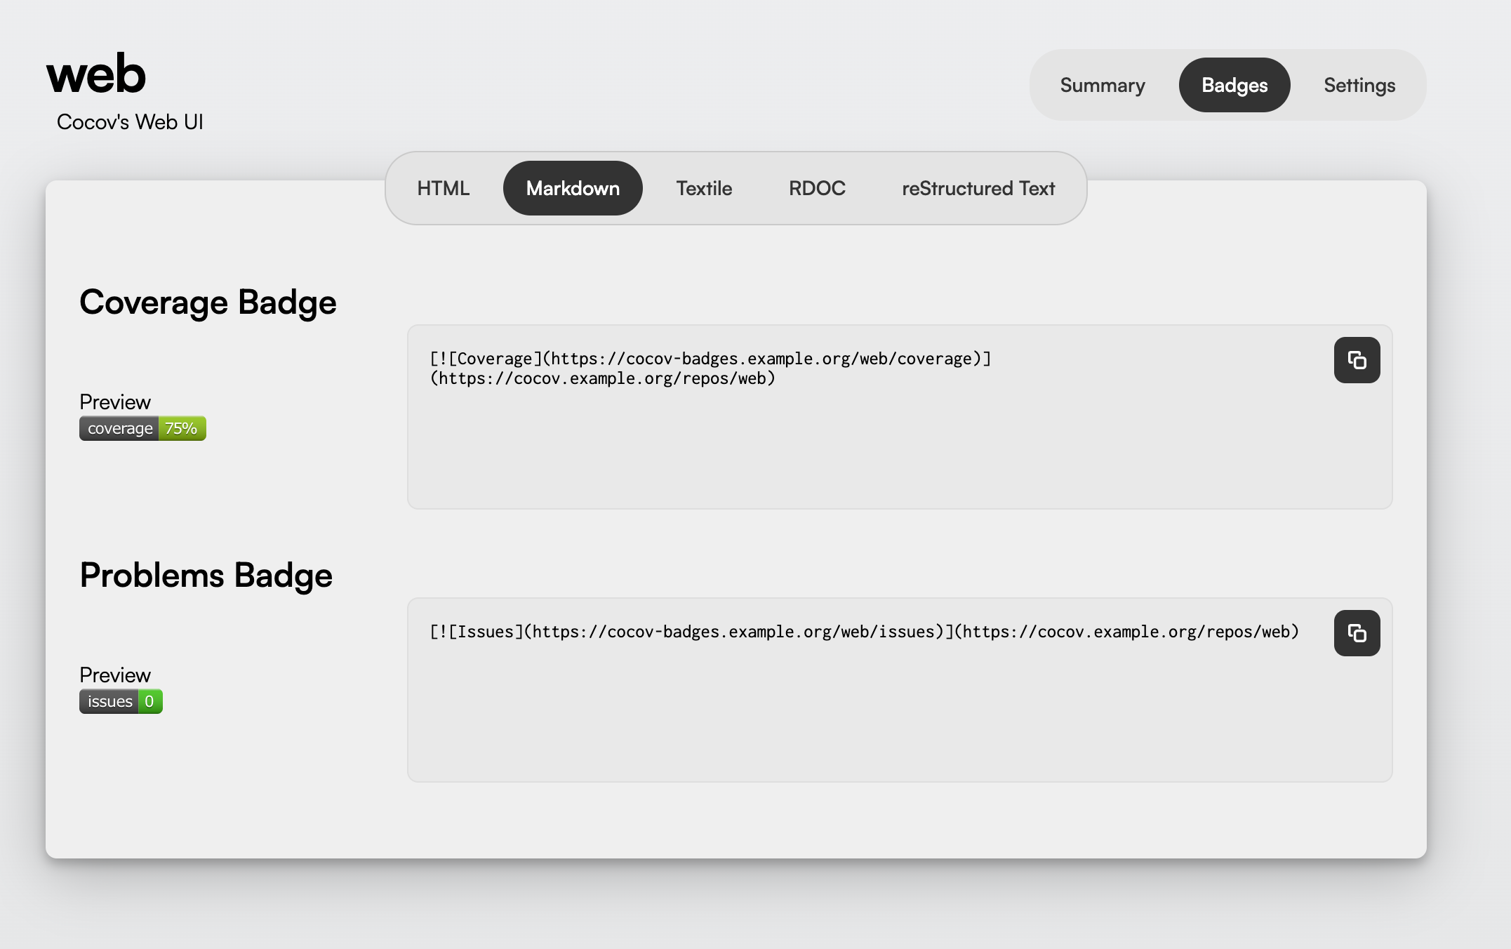Click inside the Issues markdown code box
This screenshot has width=1511, height=949.
click(900, 690)
